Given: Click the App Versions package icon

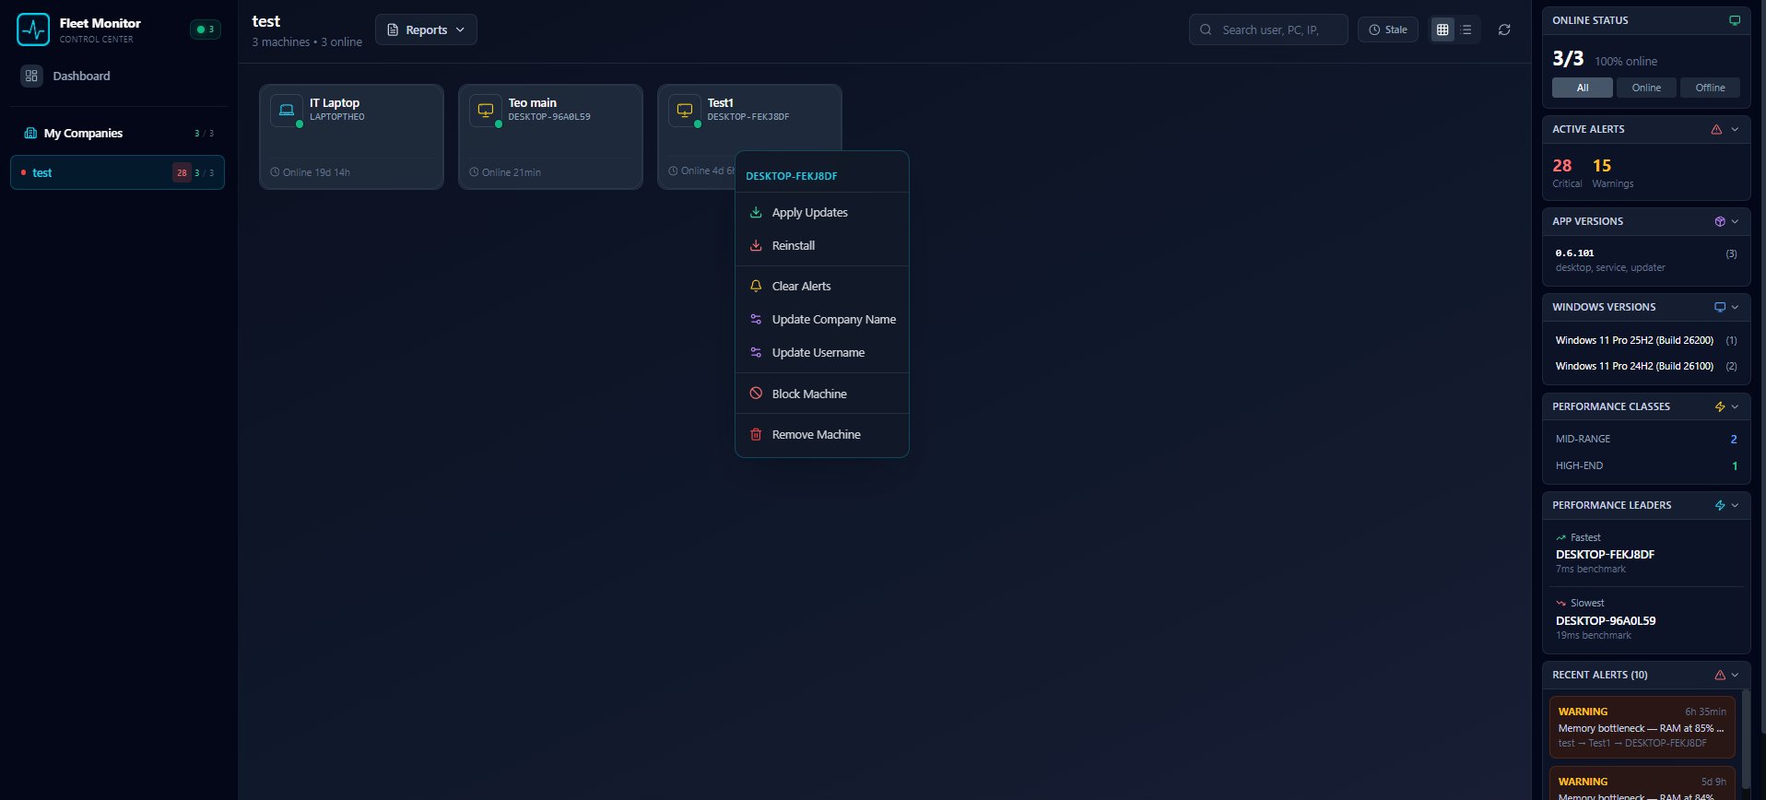Looking at the screenshot, I should click(1720, 221).
